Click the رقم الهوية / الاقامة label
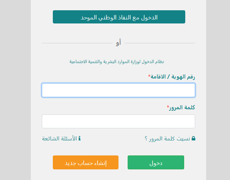The image size is (230, 180). 173,77
